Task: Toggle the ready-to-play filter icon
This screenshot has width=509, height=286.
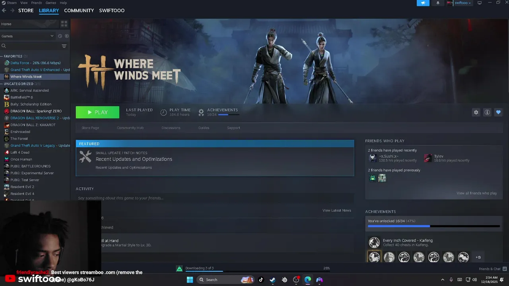Action: [67, 36]
